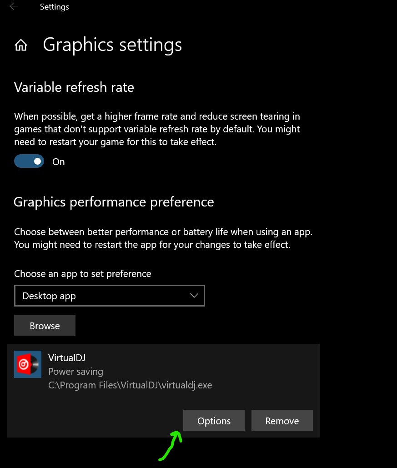Viewport: 397px width, 468px height.
Task: Remove VirtualDJ from the list
Action: pos(282,420)
